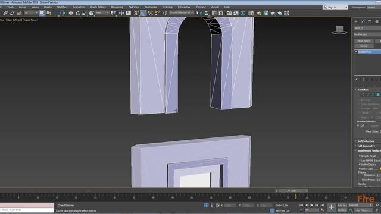Activate the Select and Move tool

pyautogui.click(x=71, y=13)
